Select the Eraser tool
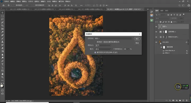Screen dimensions: 191x103 2,48
